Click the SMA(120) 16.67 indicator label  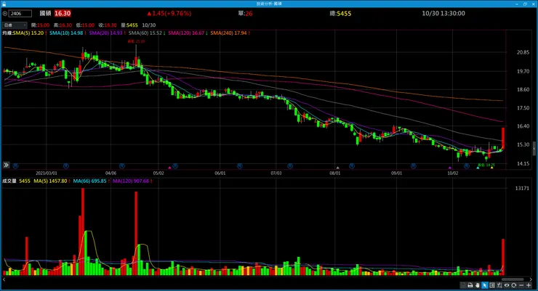[x=186, y=33]
